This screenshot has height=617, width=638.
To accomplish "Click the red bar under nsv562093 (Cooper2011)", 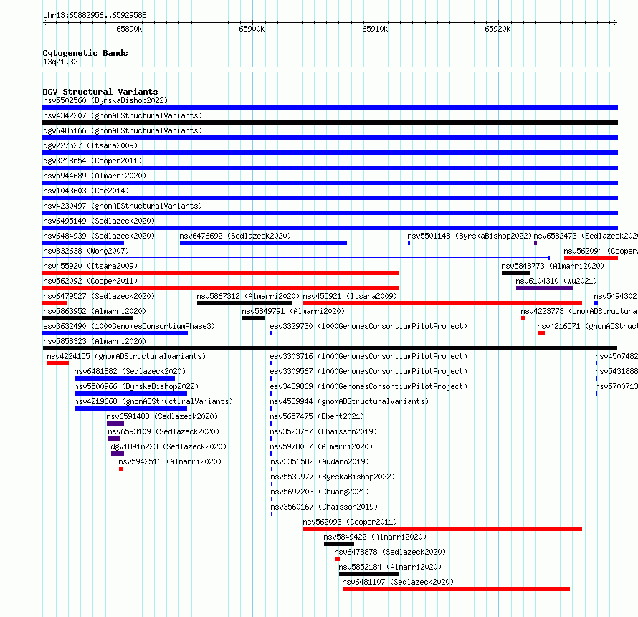I will click(443, 529).
